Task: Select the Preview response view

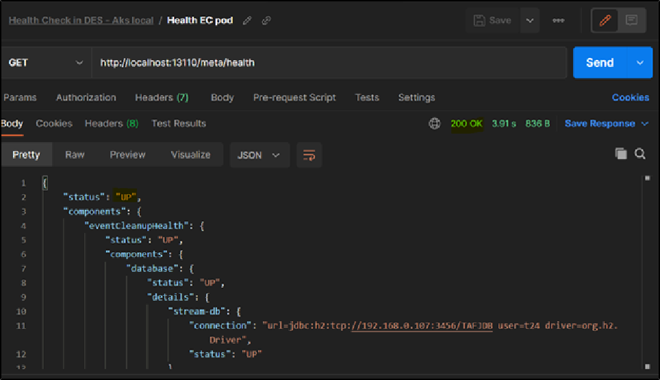Action: (x=127, y=155)
